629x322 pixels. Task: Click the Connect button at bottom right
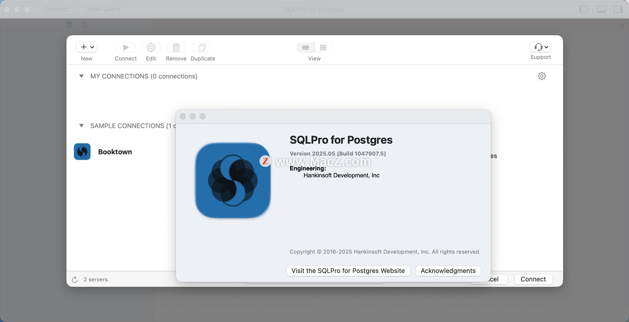tap(533, 279)
